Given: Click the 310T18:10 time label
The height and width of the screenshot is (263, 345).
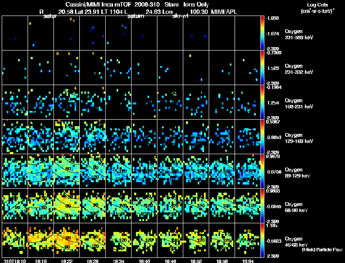Looking at the screenshot, I should [15, 261].
